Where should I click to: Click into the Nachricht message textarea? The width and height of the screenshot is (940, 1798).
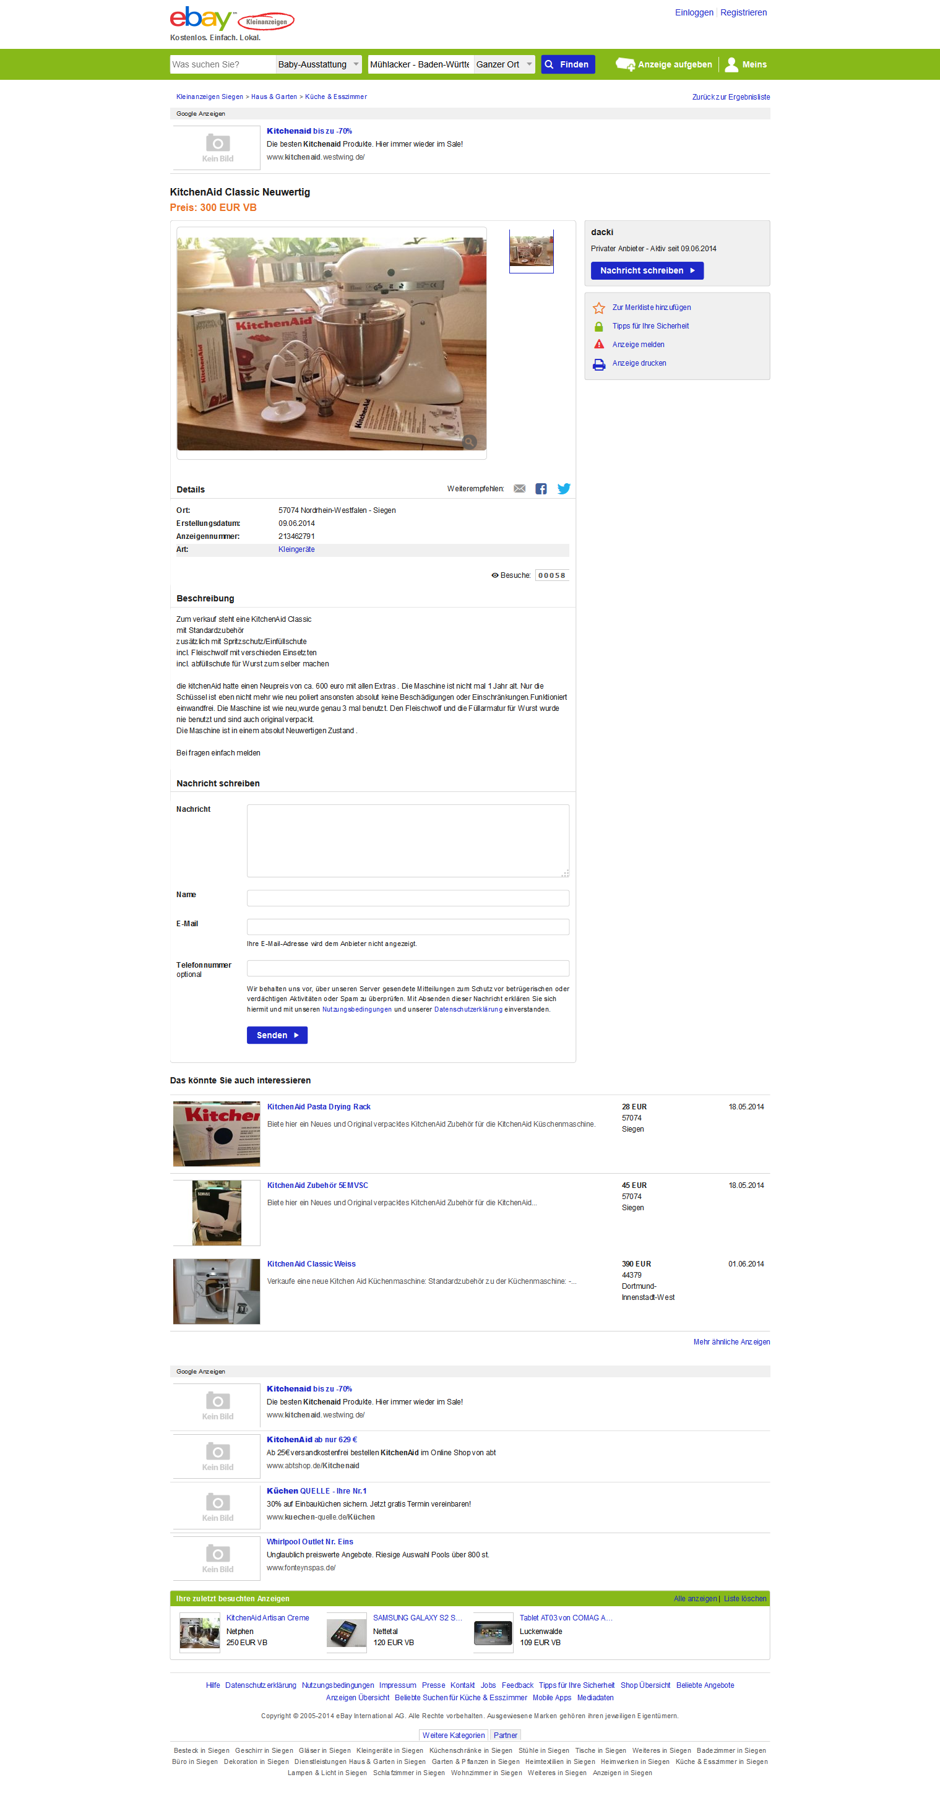(408, 840)
